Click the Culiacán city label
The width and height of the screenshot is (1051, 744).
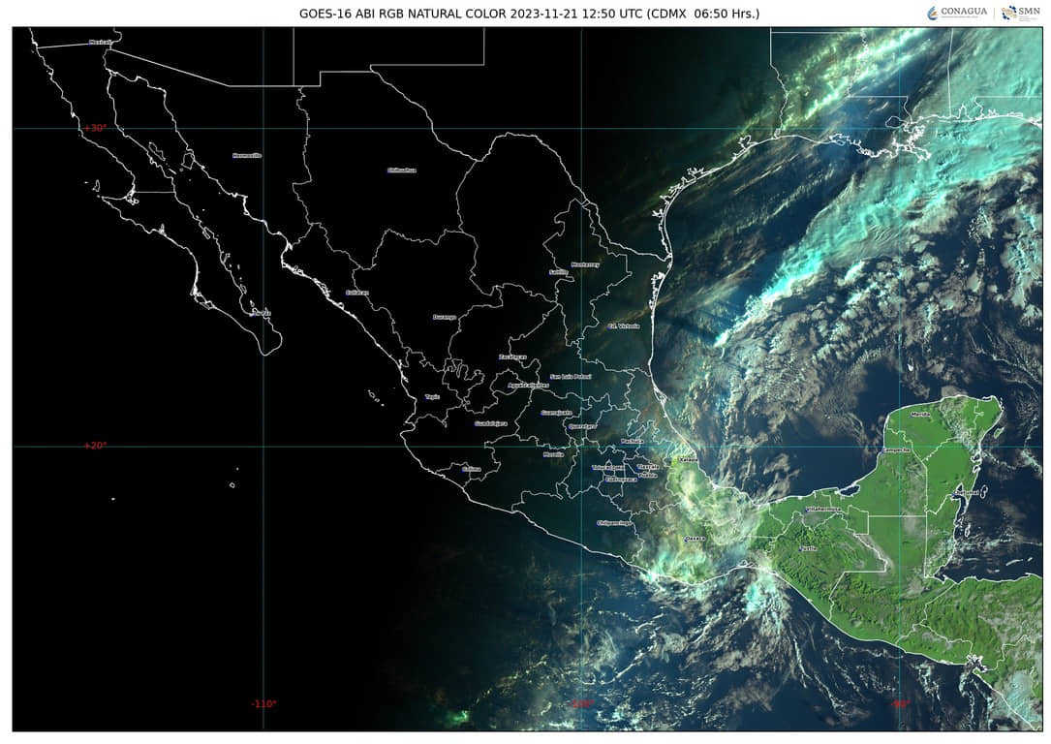(357, 292)
